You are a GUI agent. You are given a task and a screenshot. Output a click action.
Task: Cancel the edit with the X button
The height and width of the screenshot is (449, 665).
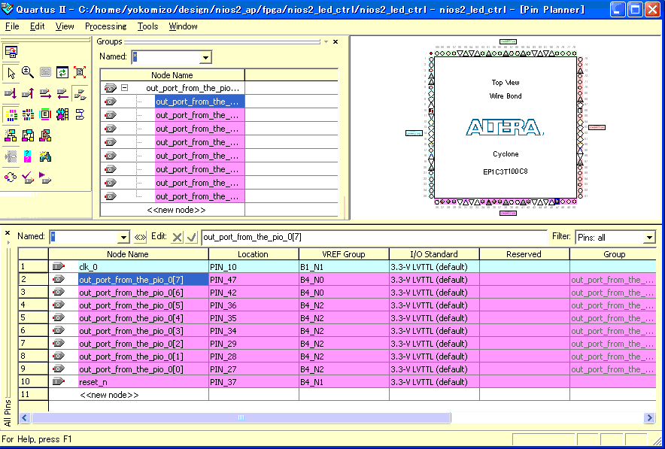[x=178, y=237]
